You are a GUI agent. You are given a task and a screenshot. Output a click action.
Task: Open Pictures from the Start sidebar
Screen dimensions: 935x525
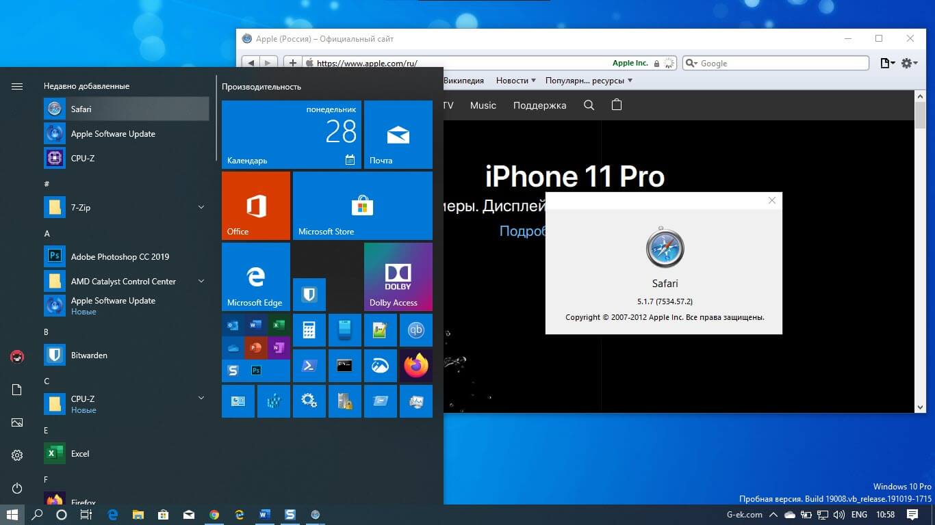point(17,422)
